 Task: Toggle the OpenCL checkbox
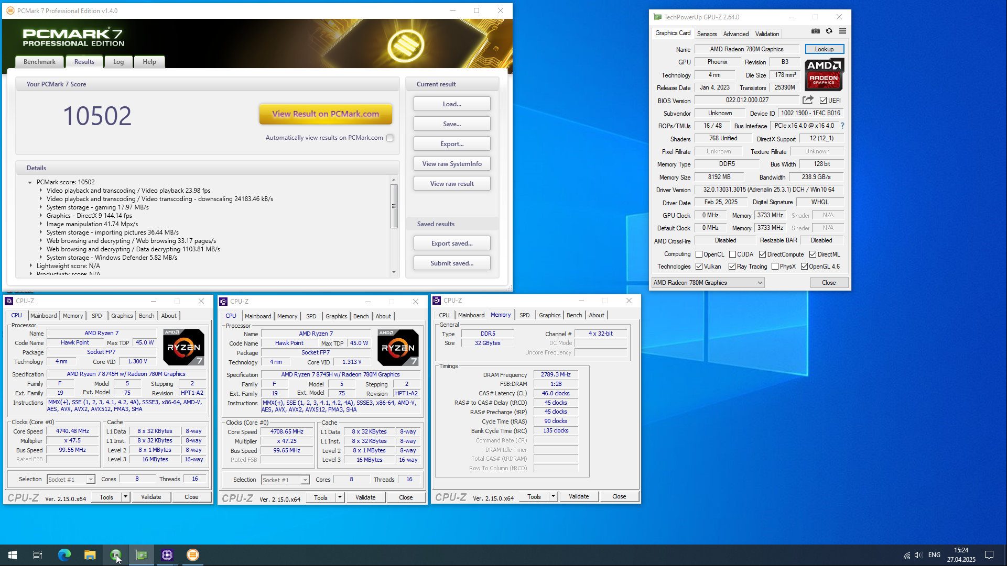(x=699, y=254)
